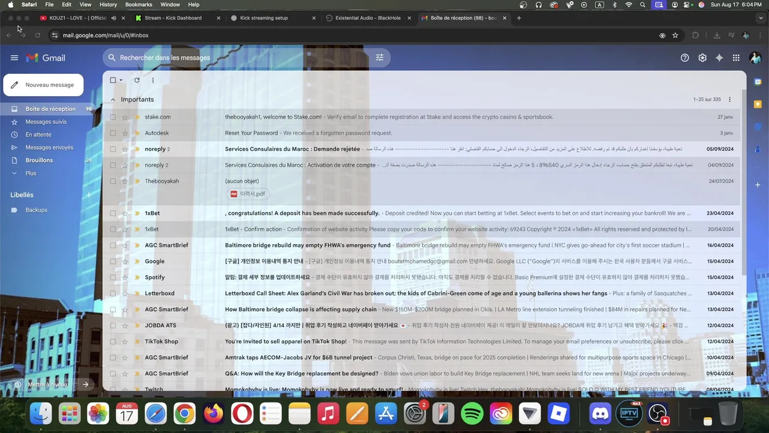Open Opera browser from the Dock
The height and width of the screenshot is (433, 769).
pos(242,414)
